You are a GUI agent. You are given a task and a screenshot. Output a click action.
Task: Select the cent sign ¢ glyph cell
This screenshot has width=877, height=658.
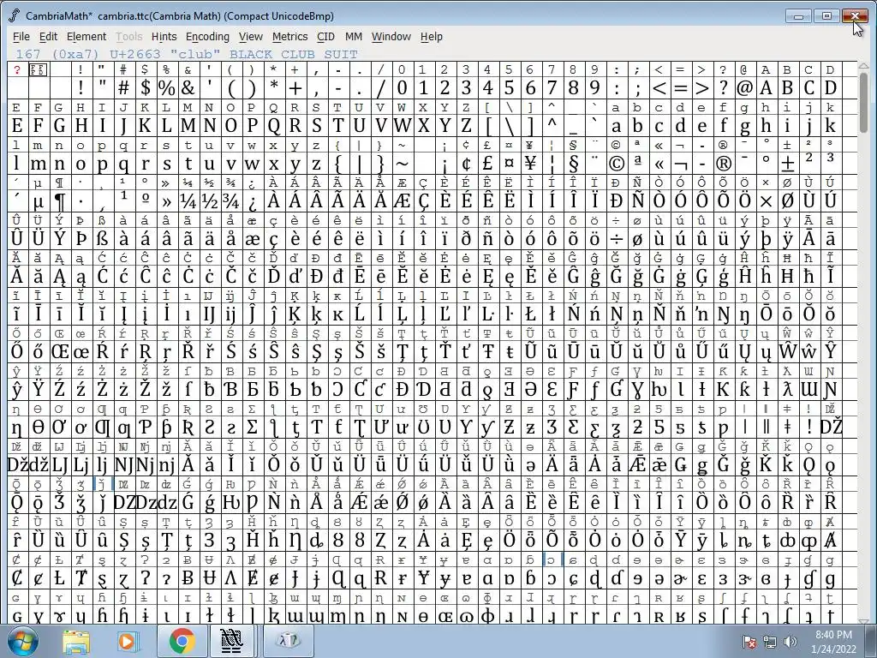(467, 164)
